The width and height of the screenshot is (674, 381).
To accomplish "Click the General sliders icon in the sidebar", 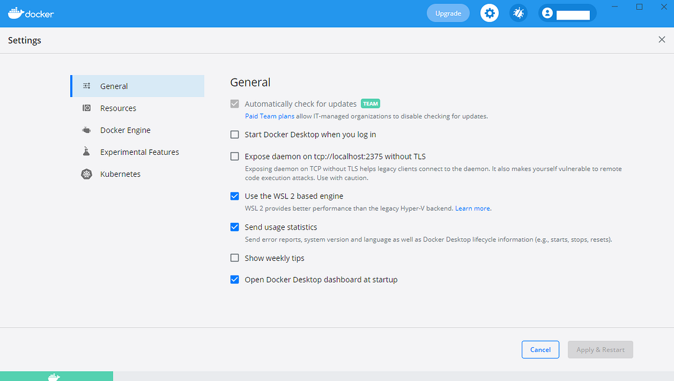I will (x=86, y=86).
